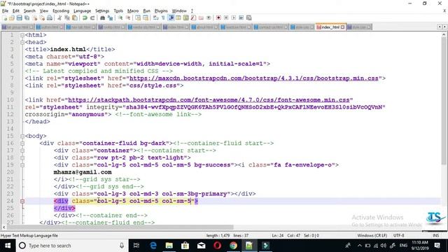
Task: Open the Windows Start button
Action: click(8, 246)
